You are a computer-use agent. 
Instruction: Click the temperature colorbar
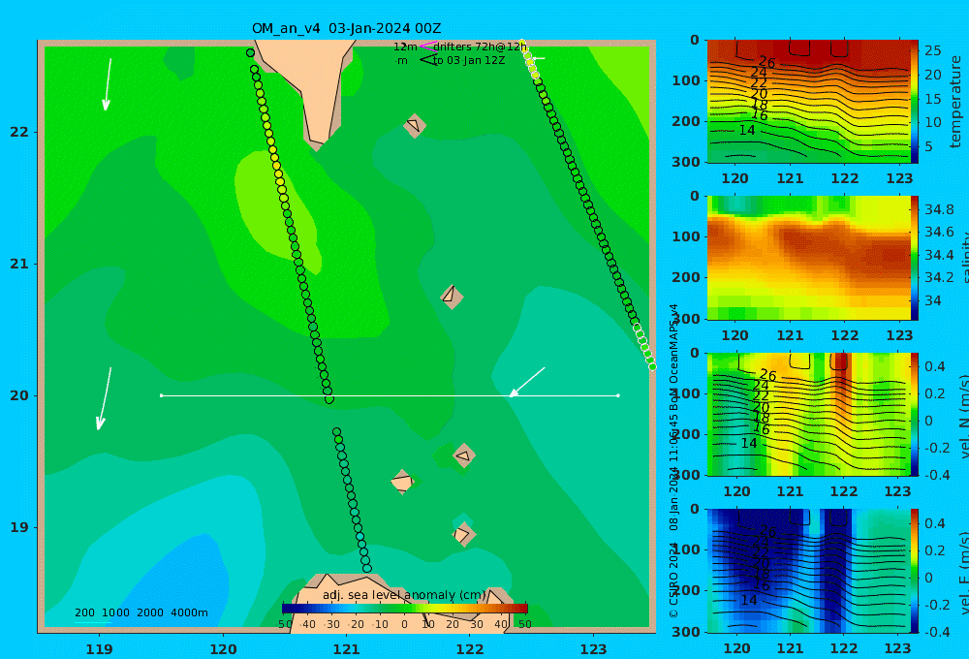point(915,102)
